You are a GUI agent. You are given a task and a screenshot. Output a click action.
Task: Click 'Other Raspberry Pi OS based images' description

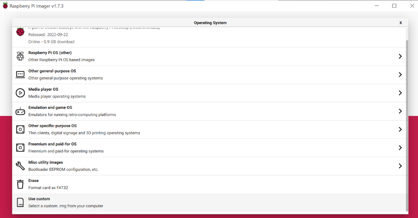point(62,60)
